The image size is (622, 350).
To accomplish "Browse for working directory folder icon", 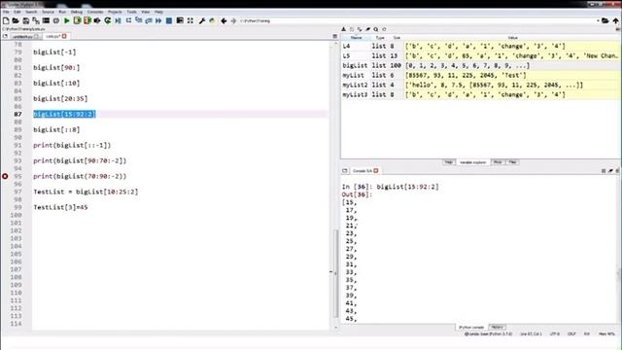I will (x=605, y=20).
